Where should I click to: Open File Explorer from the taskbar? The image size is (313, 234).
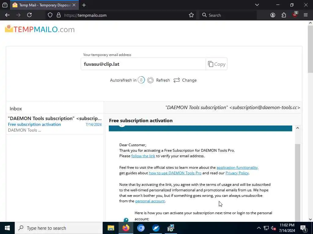111,228
